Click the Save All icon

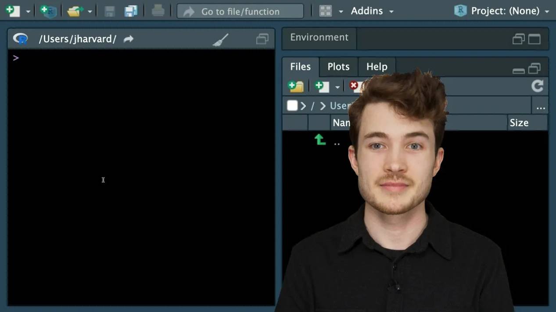click(x=131, y=11)
